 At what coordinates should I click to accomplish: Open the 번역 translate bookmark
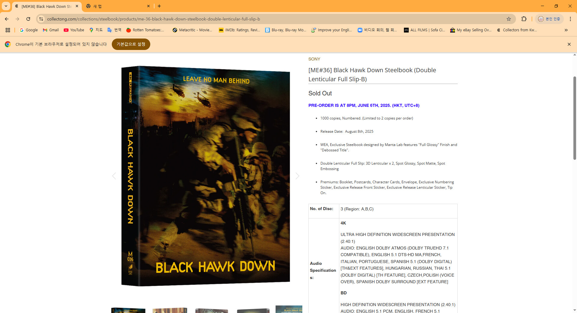(114, 30)
